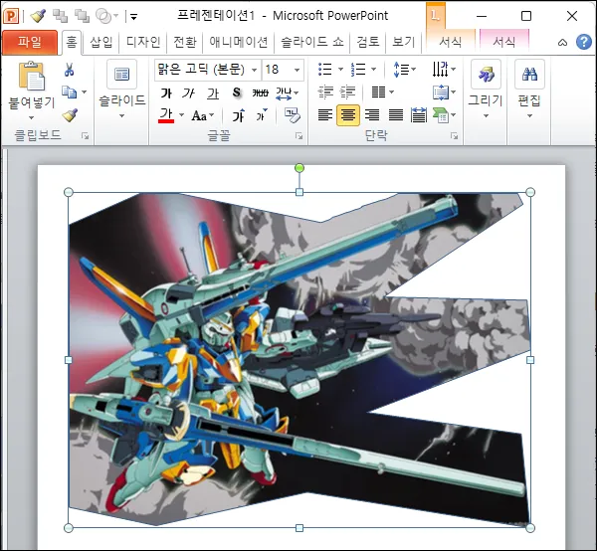
Task: Click distributed alignment icon
Action: 419,115
